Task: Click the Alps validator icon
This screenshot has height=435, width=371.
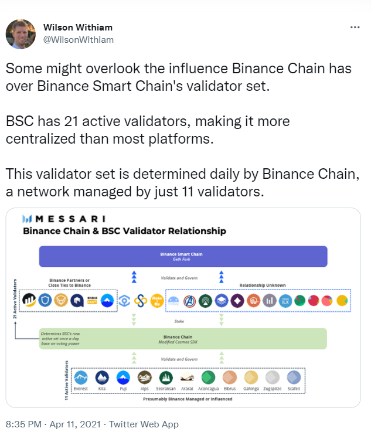Action: pos(145,377)
